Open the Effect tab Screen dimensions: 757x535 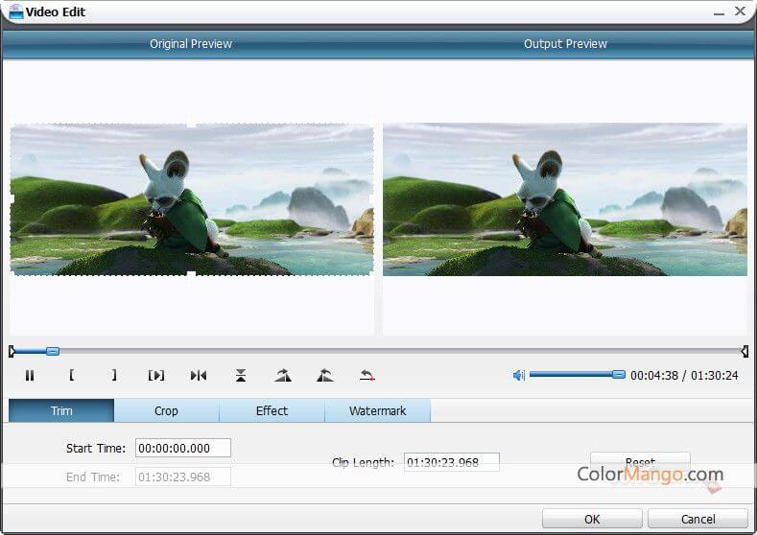coord(272,411)
